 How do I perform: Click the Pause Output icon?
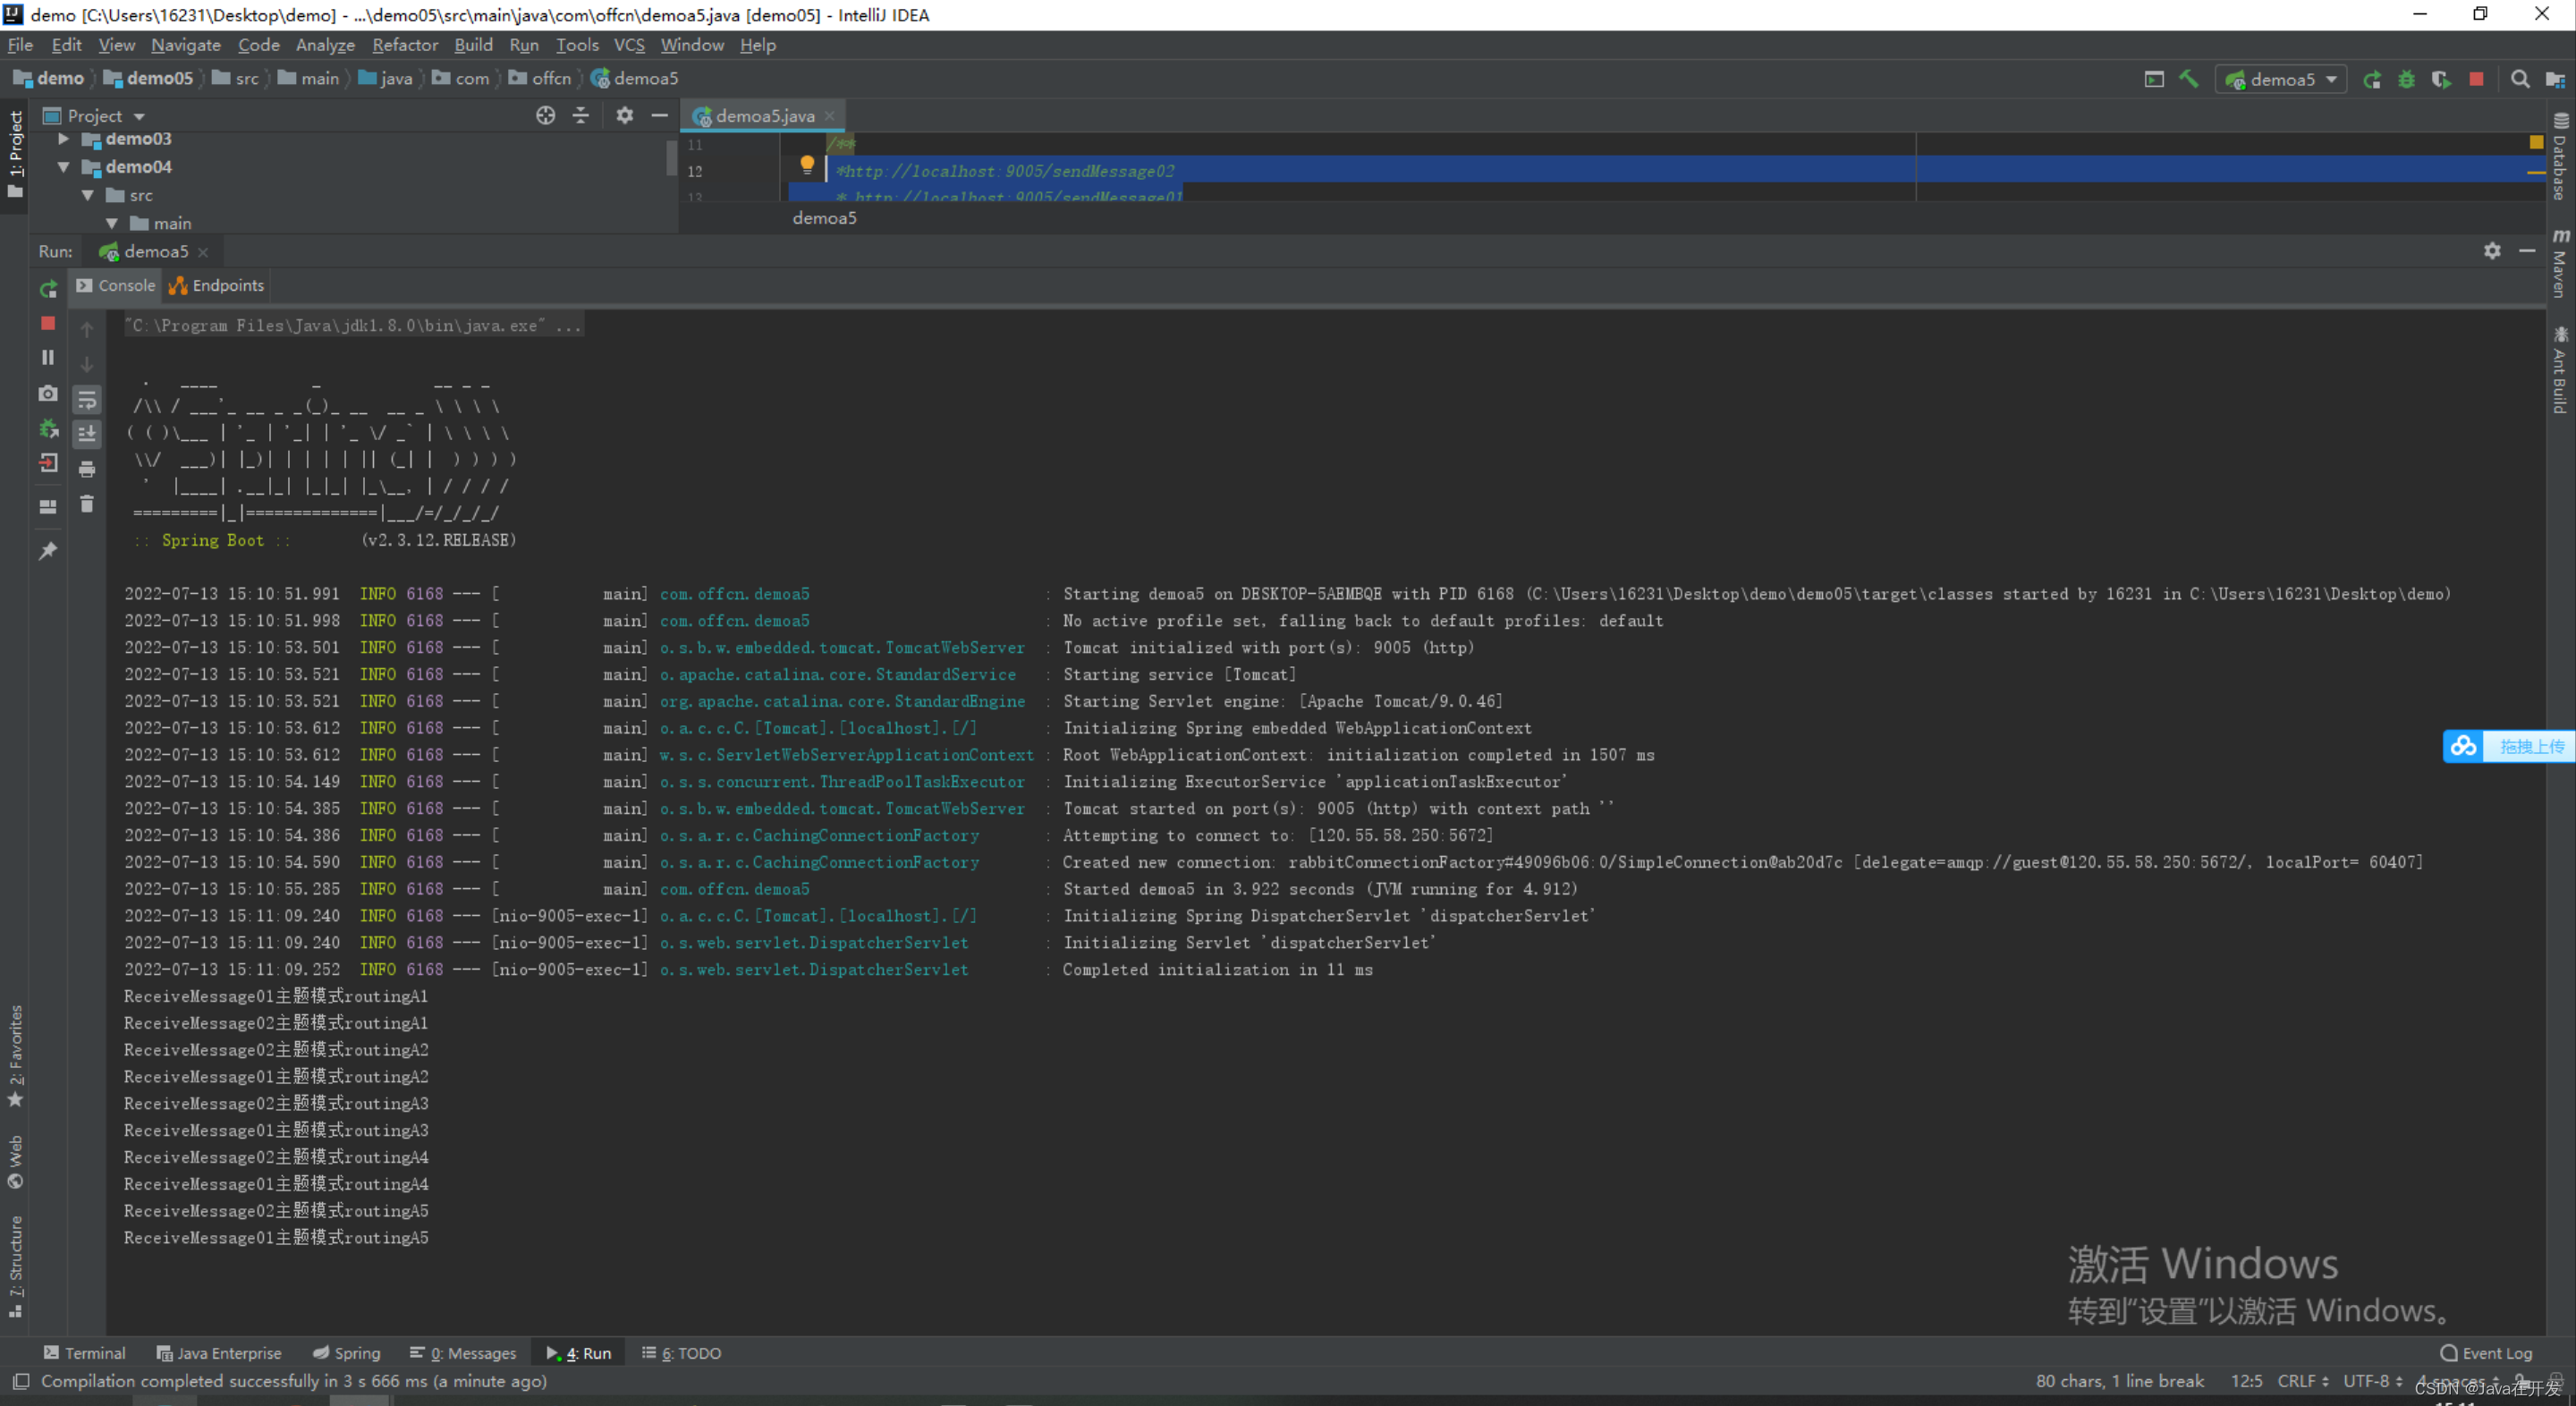(x=48, y=357)
